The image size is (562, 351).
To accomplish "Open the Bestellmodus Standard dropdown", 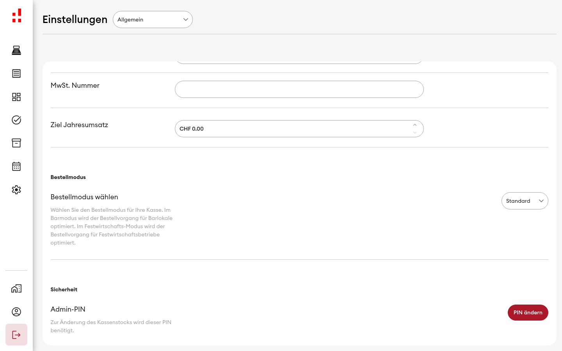I will coord(525,201).
